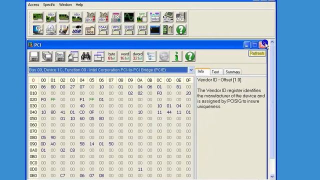Select hex cell C7 in row 0E0

click(x=62, y=175)
